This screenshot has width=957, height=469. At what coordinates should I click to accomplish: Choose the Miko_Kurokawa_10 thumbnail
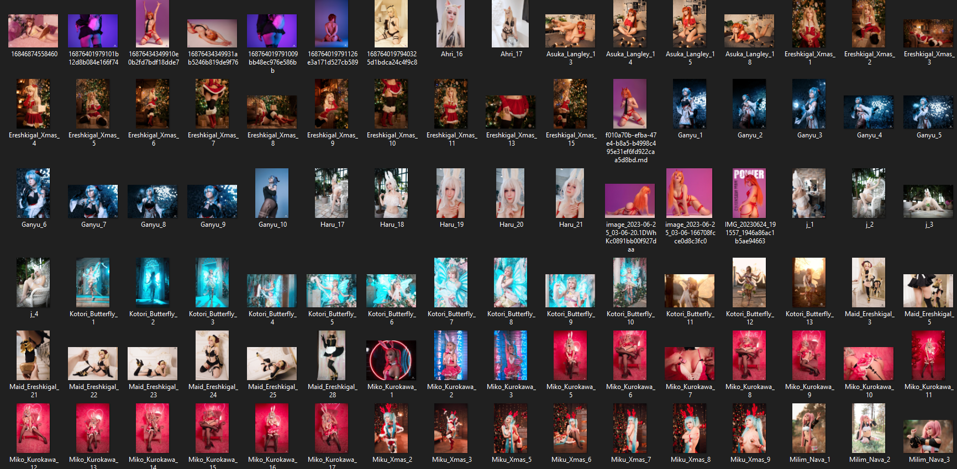[x=869, y=364]
